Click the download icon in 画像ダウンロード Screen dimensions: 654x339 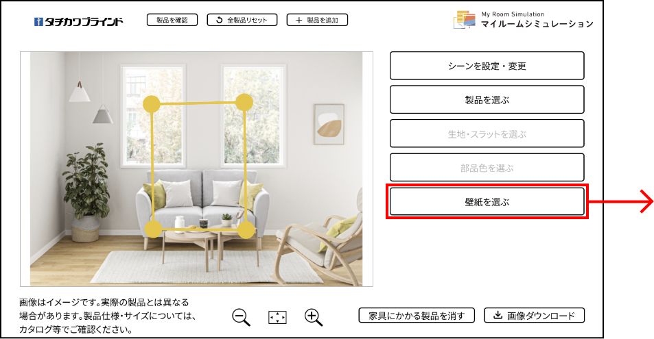point(498,315)
